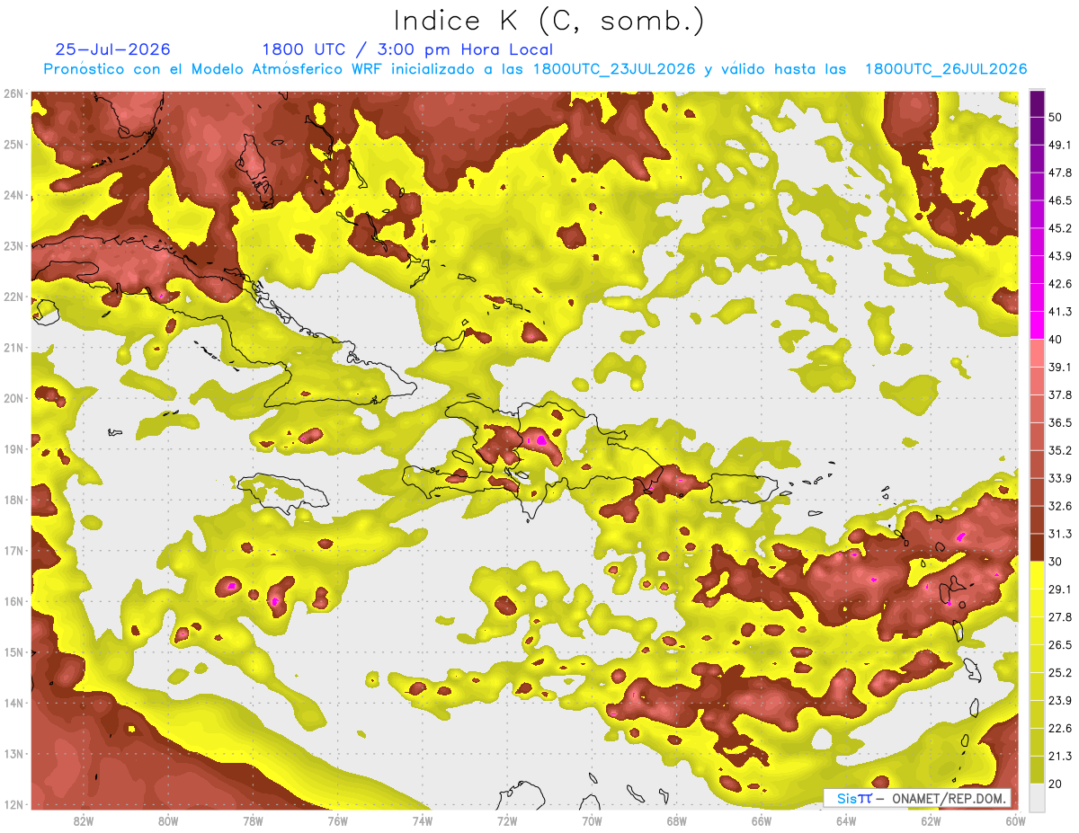
Task: Select the colorbar value "45.2"
Action: (x=1060, y=228)
